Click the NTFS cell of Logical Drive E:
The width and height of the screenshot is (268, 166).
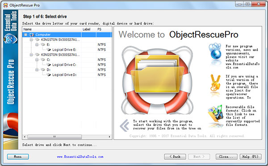[x=102, y=50]
